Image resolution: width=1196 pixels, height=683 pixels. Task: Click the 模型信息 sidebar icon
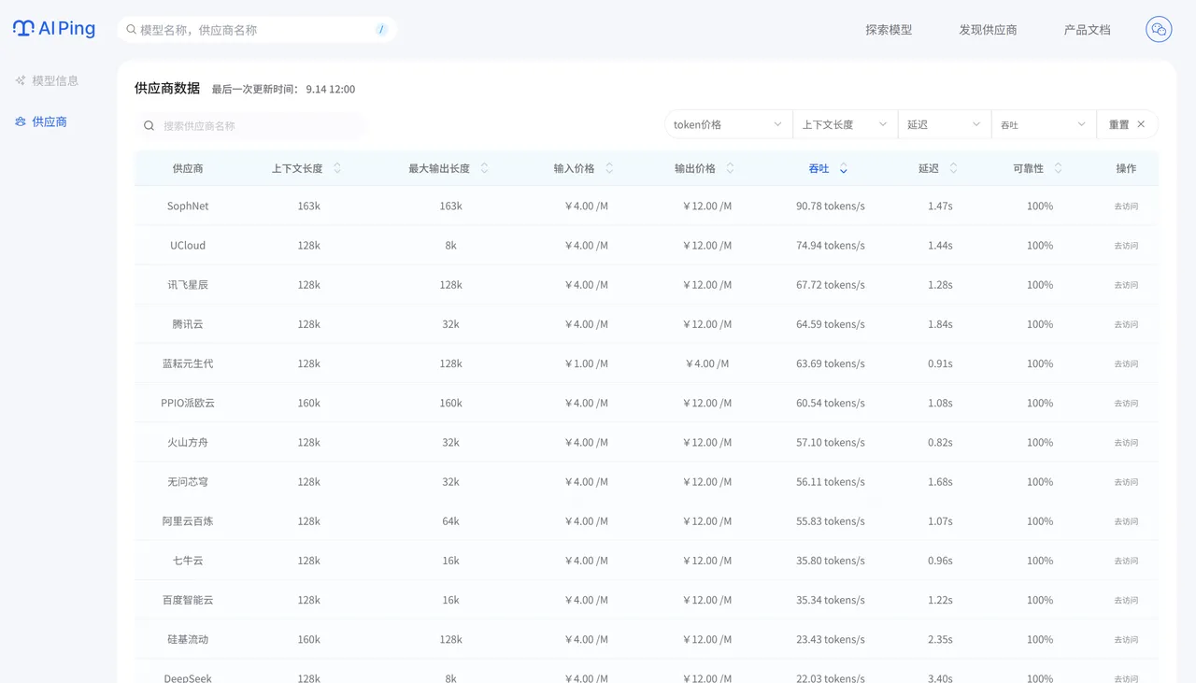click(21, 80)
